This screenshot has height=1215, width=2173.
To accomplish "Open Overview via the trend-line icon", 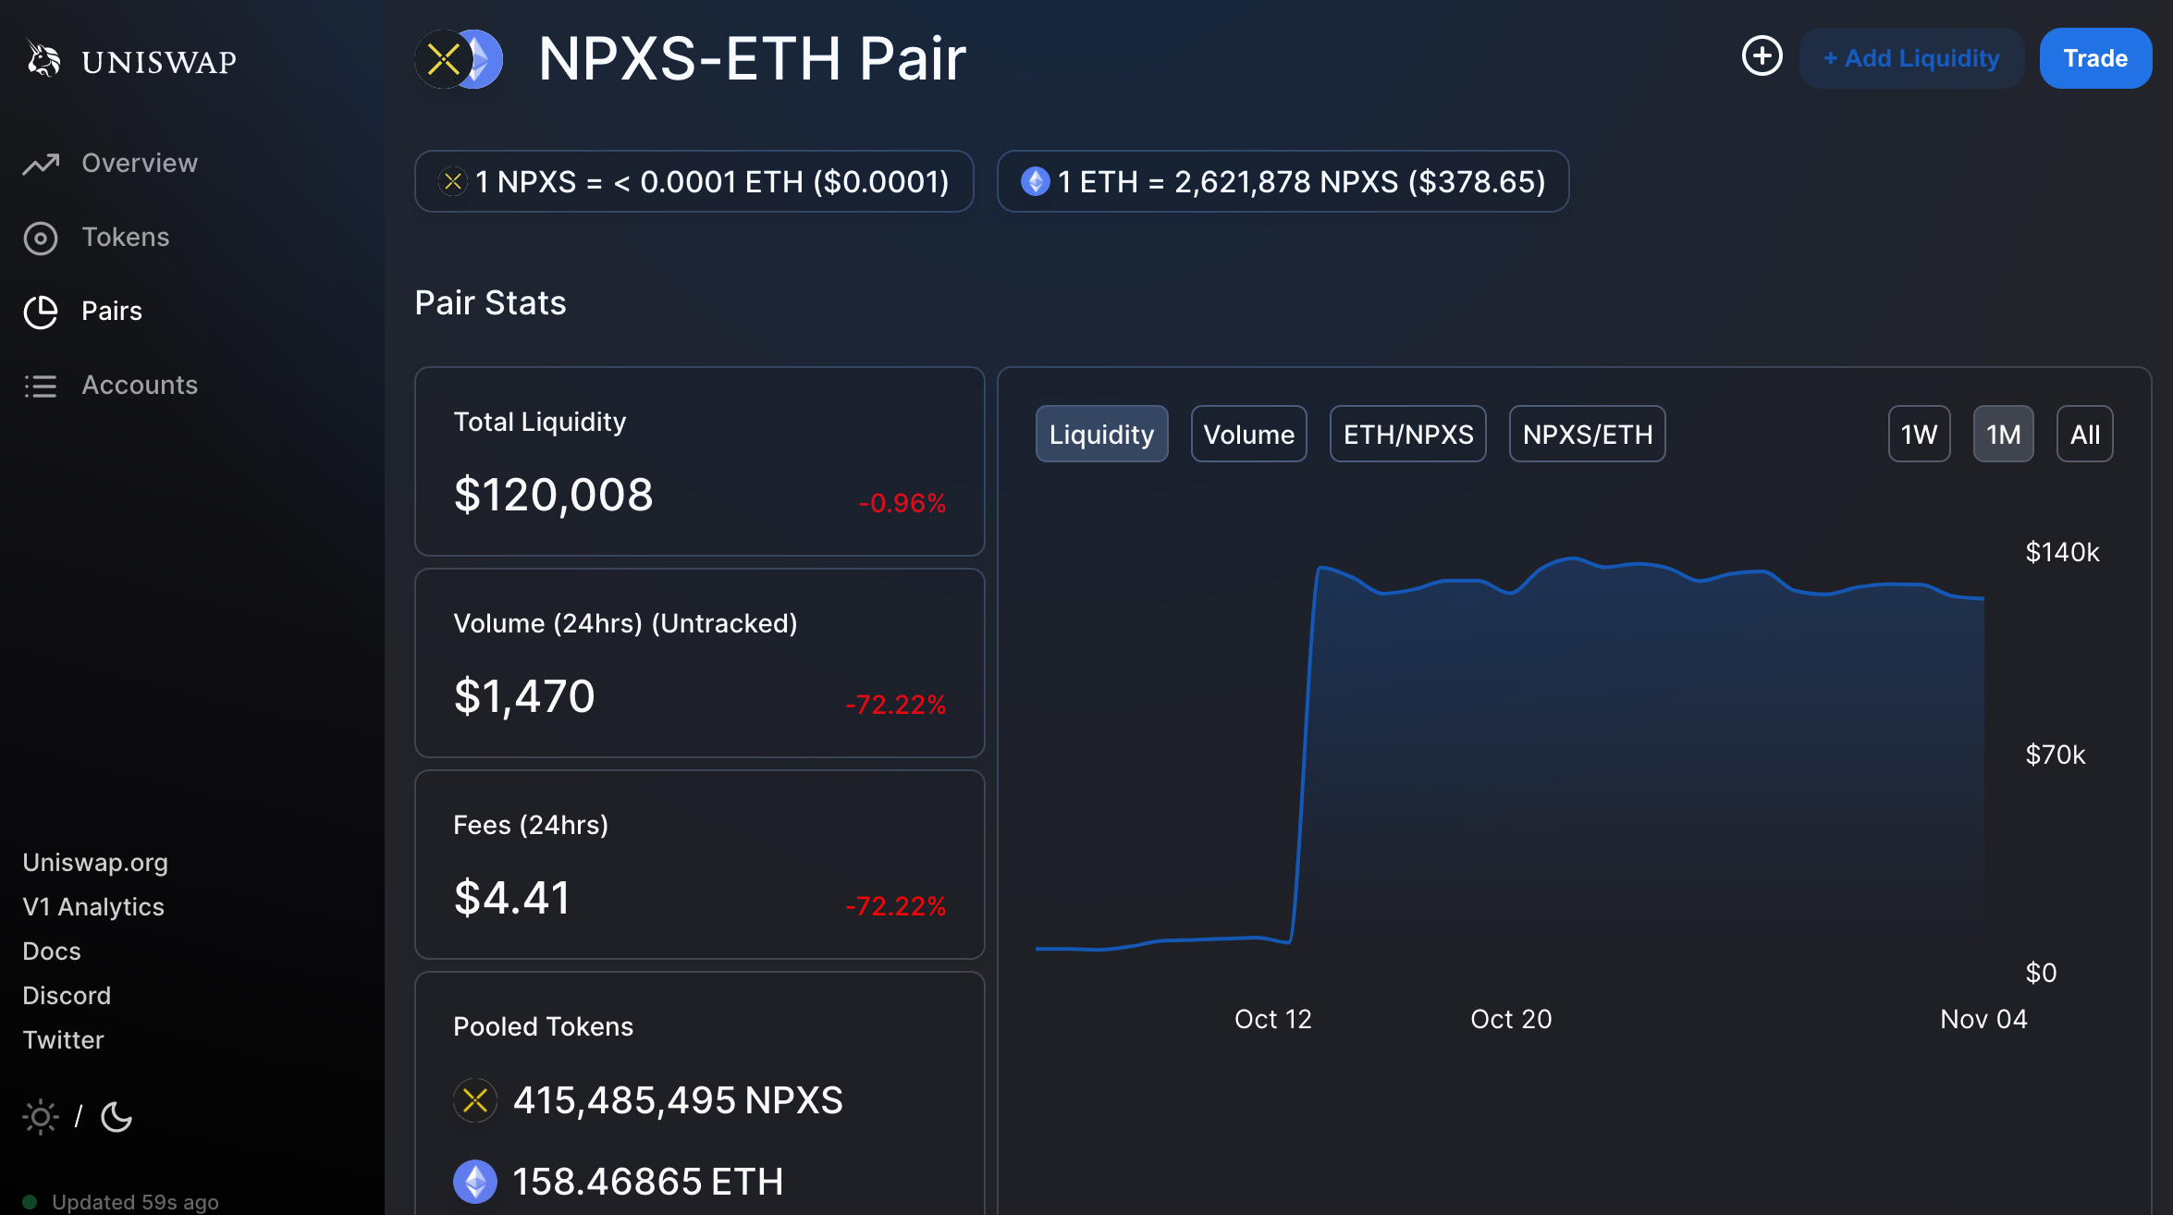I will tap(41, 164).
